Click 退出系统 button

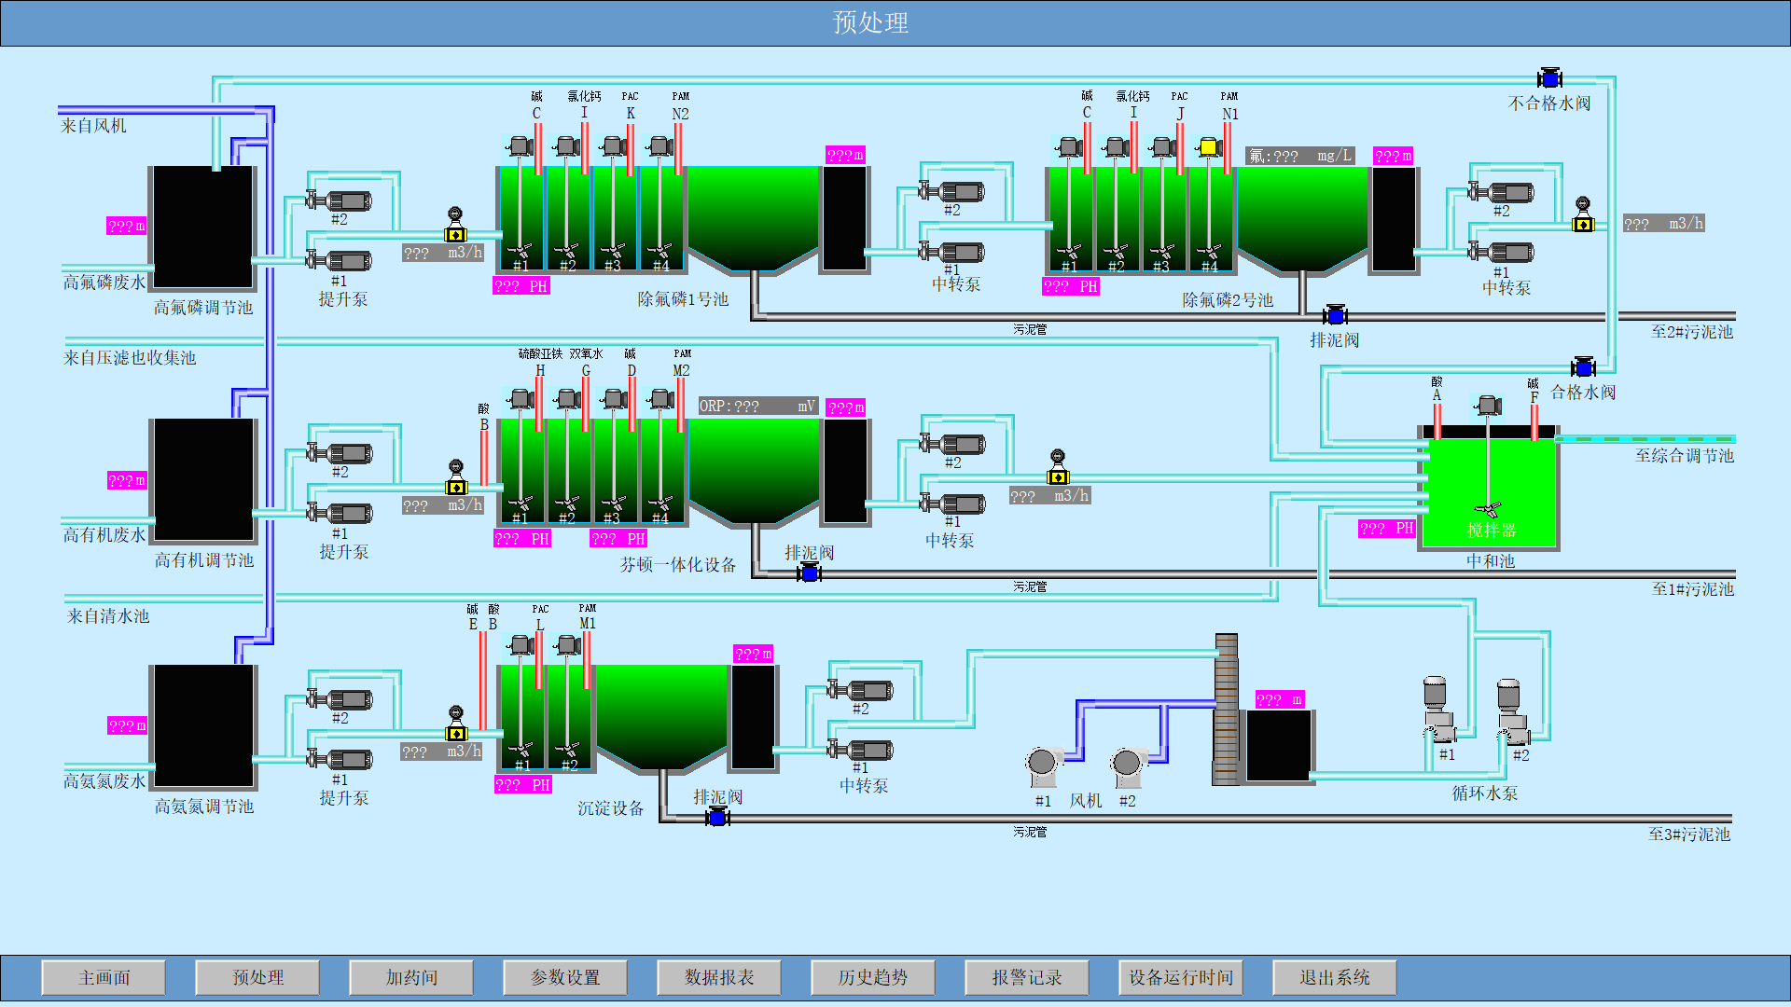tap(1334, 977)
